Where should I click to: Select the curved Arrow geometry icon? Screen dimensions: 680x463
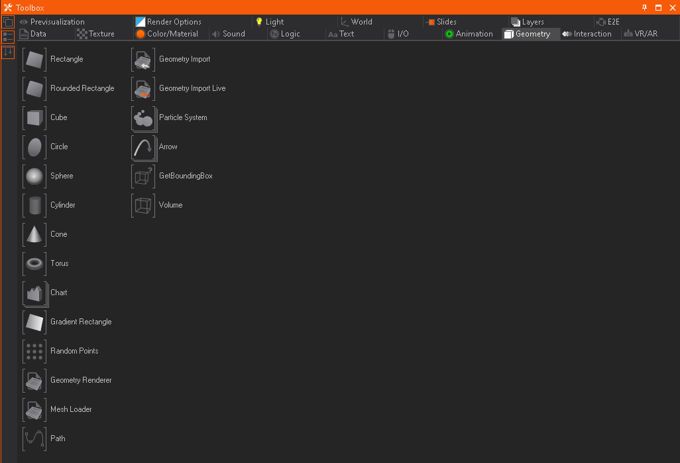click(143, 147)
